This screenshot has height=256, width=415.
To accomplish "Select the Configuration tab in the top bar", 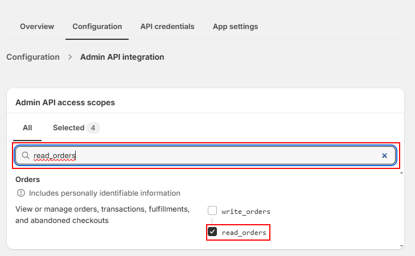I will tap(97, 26).
